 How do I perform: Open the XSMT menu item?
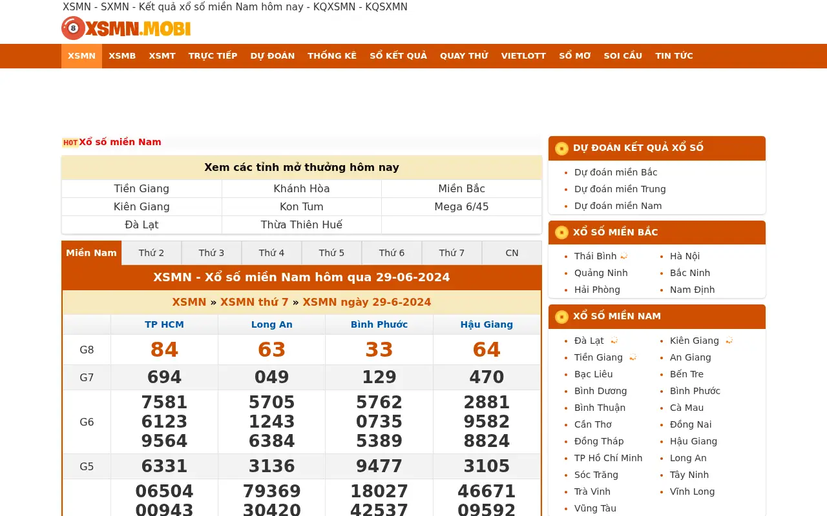point(162,56)
